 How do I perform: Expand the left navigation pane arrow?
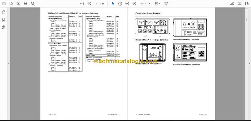coord(9,64)
